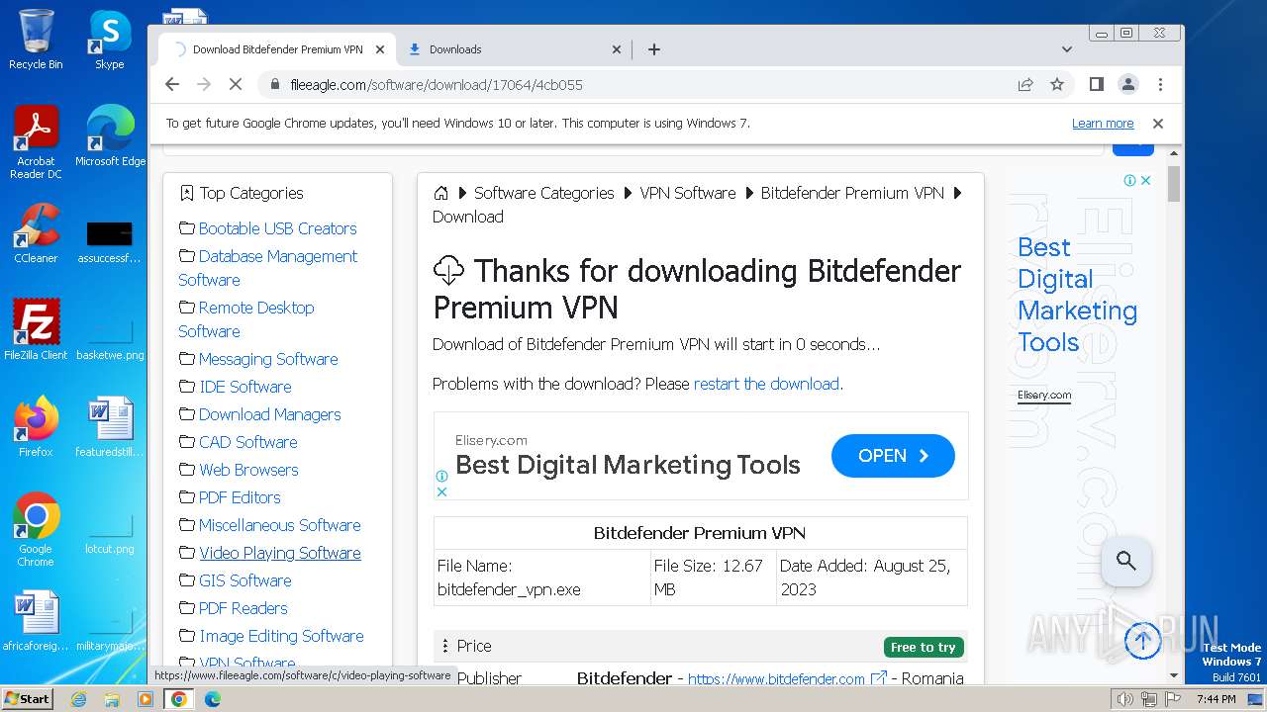
Task: Dismiss the Chrome update notification bar
Action: pyautogui.click(x=1157, y=124)
